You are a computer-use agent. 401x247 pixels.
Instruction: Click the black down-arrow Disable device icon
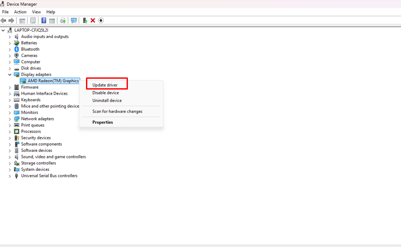(101, 20)
